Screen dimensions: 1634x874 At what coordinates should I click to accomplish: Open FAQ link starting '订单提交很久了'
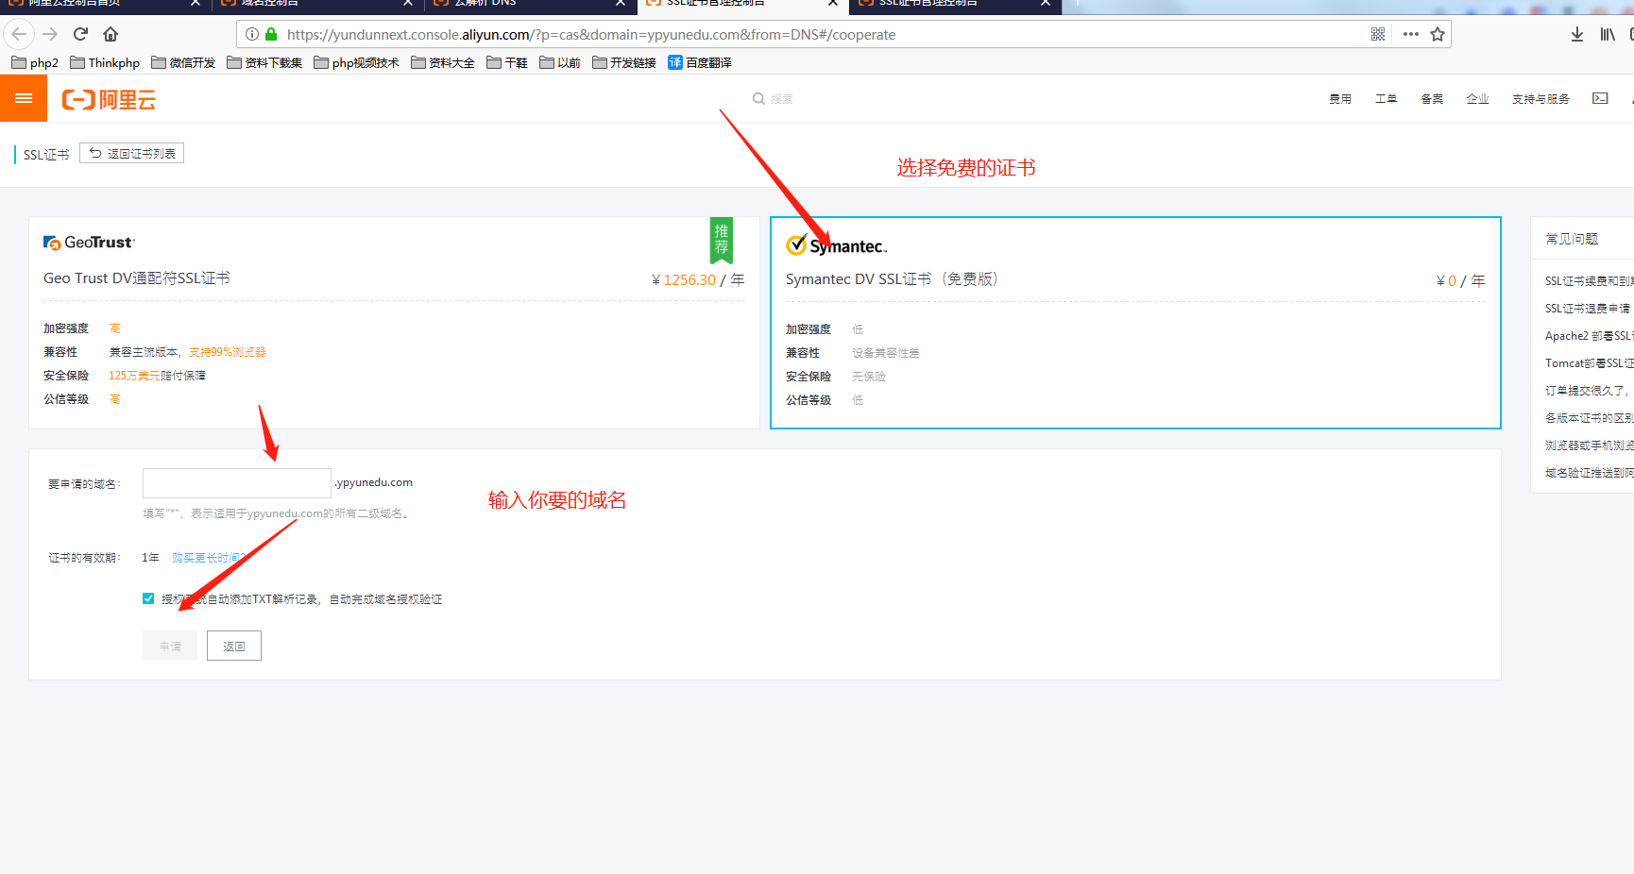click(x=1589, y=391)
